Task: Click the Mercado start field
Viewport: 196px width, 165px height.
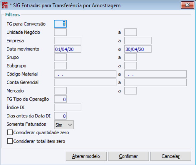Action: coord(61,91)
